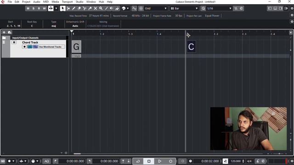294x165 pixels.
Task: Open info line settings gear icon
Action: 292,22
